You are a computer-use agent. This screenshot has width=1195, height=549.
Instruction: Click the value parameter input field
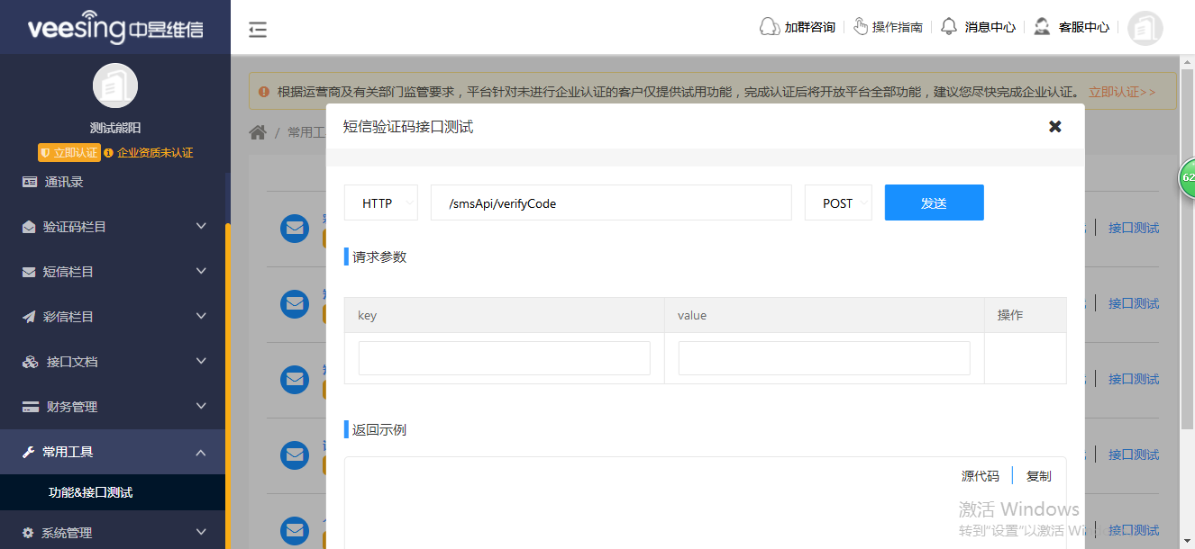[825, 358]
